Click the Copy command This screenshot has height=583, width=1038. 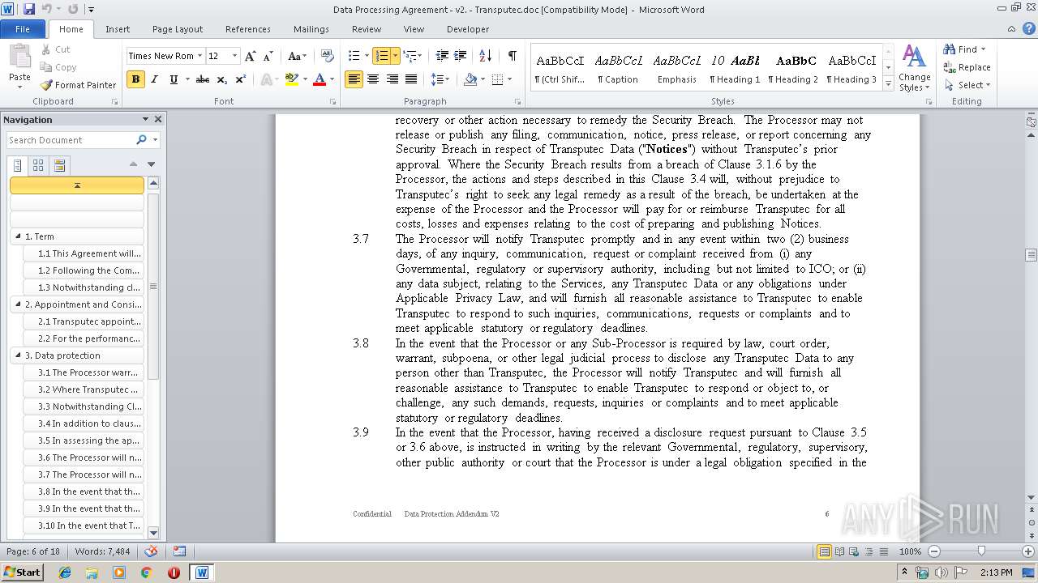click(58, 67)
